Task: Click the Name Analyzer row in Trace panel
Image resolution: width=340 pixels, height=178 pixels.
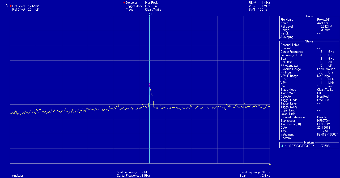Action: pos(304,23)
